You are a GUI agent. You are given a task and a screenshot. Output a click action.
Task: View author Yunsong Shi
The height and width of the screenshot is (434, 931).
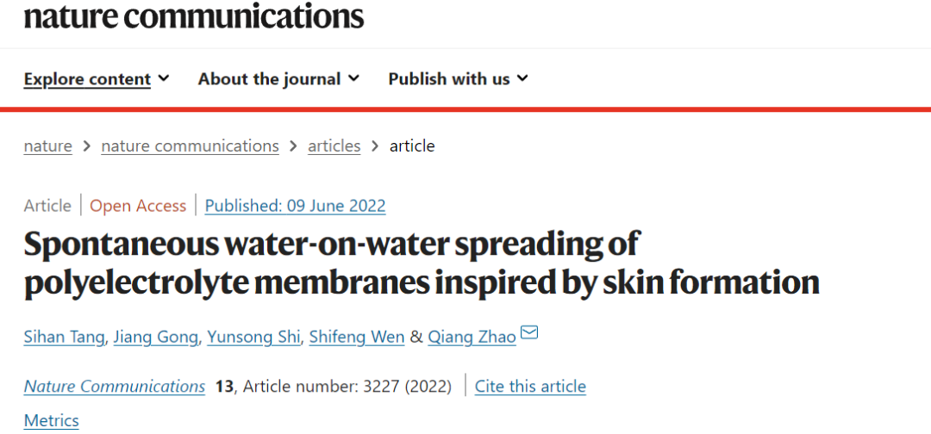point(254,337)
